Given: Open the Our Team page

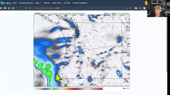Looking at the screenshot, I should (x=67, y=3).
